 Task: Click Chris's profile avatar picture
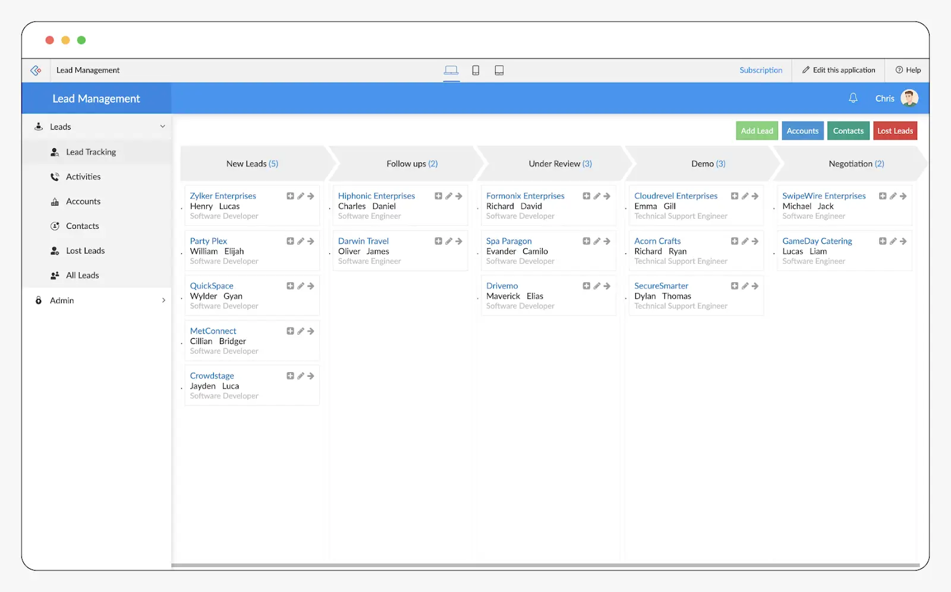909,97
